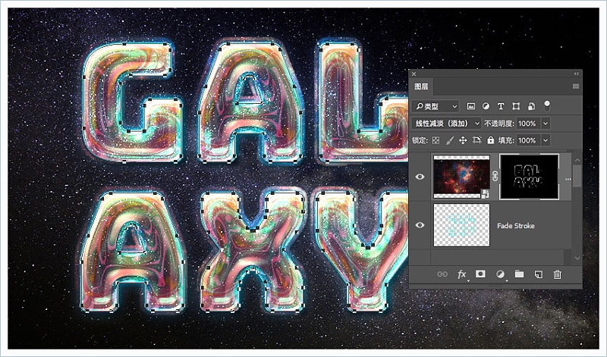Select the 图层 panel tab
This screenshot has width=607, height=357.
point(421,86)
